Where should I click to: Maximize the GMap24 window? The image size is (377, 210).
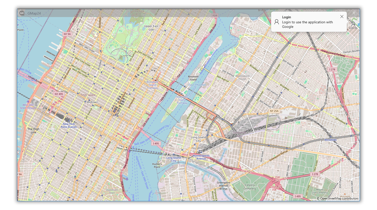tap(343, 13)
